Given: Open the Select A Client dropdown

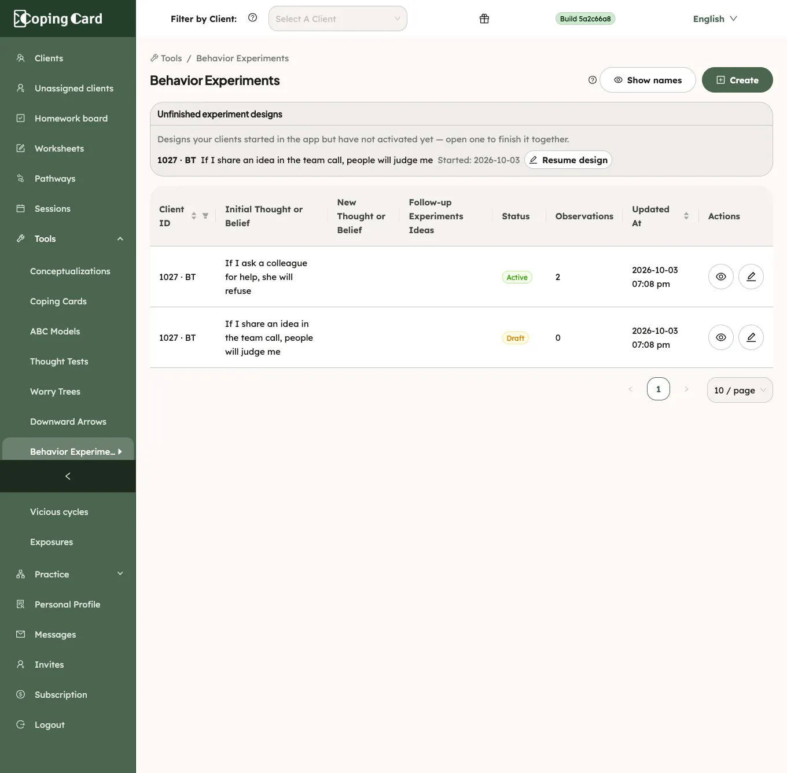Looking at the screenshot, I should pyautogui.click(x=338, y=19).
